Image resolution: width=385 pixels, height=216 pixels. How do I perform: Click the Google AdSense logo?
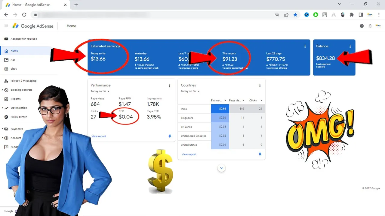coord(33,26)
